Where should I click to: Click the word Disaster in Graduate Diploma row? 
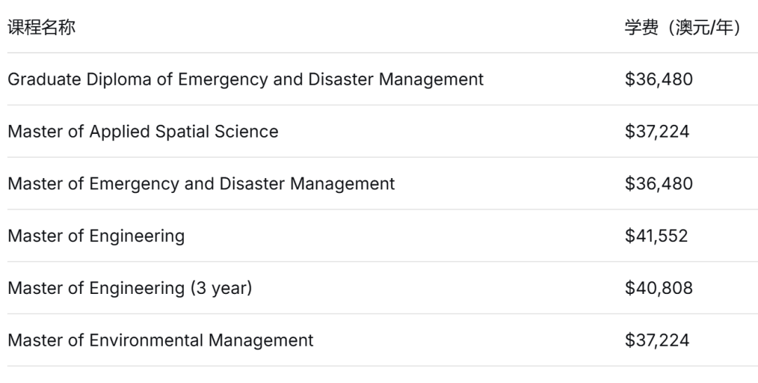coord(339,79)
